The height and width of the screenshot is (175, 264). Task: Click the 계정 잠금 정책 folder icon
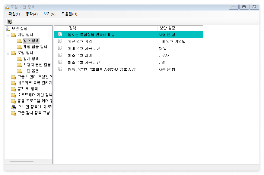(19, 47)
